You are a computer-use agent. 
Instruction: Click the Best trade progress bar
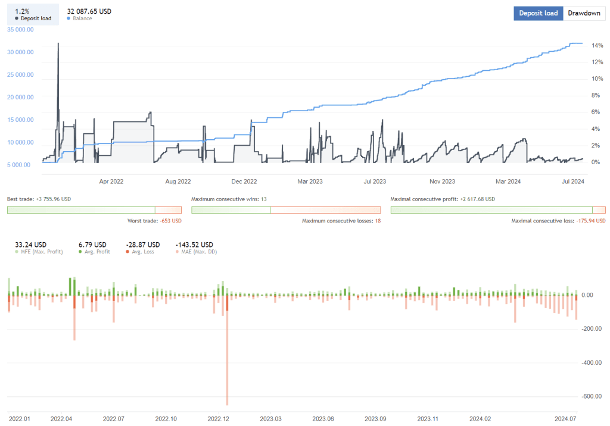(94, 210)
